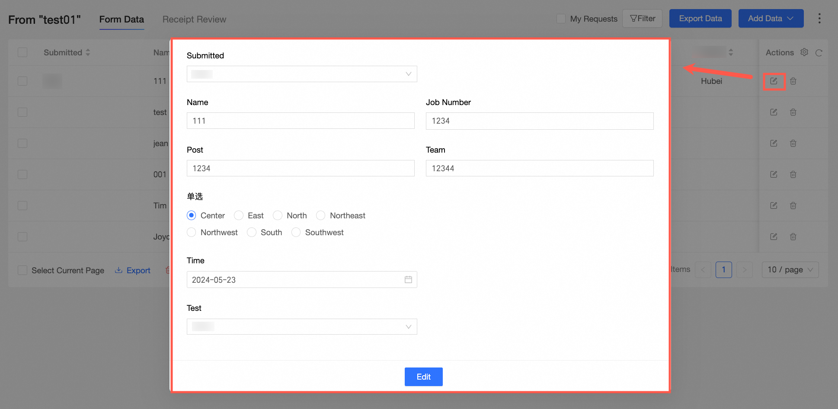
Task: Choose the Northwest radio option
Action: (x=192, y=232)
